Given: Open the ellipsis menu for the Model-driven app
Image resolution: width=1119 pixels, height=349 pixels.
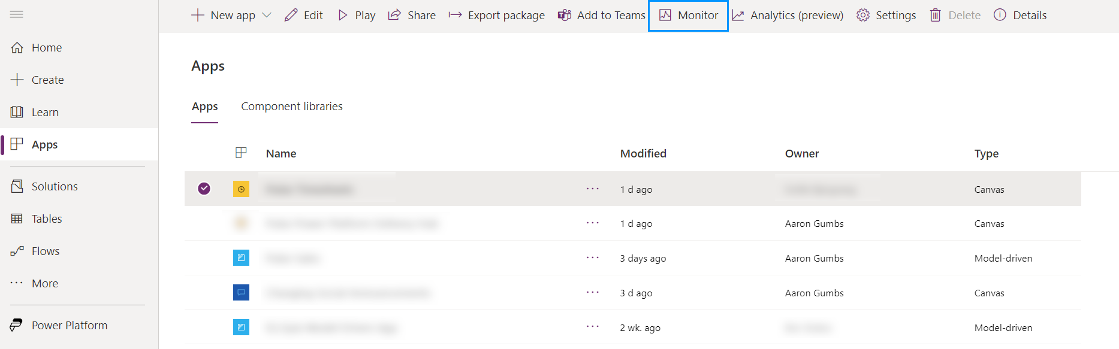Looking at the screenshot, I should 593,258.
